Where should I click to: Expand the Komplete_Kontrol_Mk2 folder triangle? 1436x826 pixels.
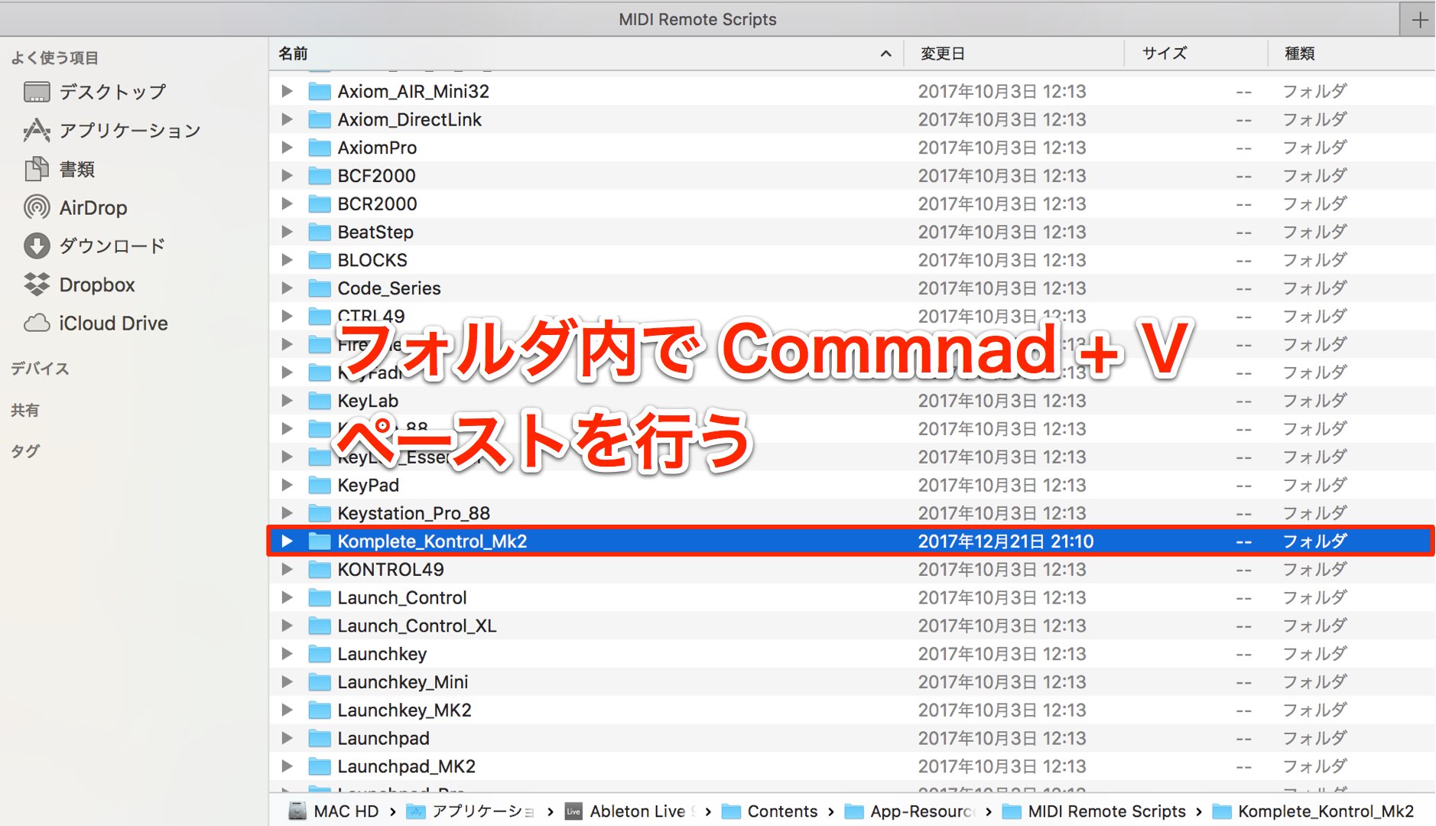(288, 541)
